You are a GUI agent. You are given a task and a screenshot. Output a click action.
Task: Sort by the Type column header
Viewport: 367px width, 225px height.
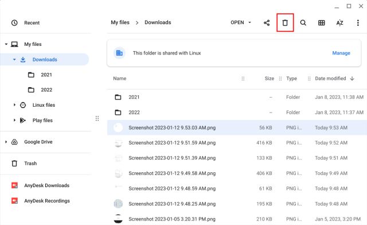pyautogui.click(x=291, y=79)
